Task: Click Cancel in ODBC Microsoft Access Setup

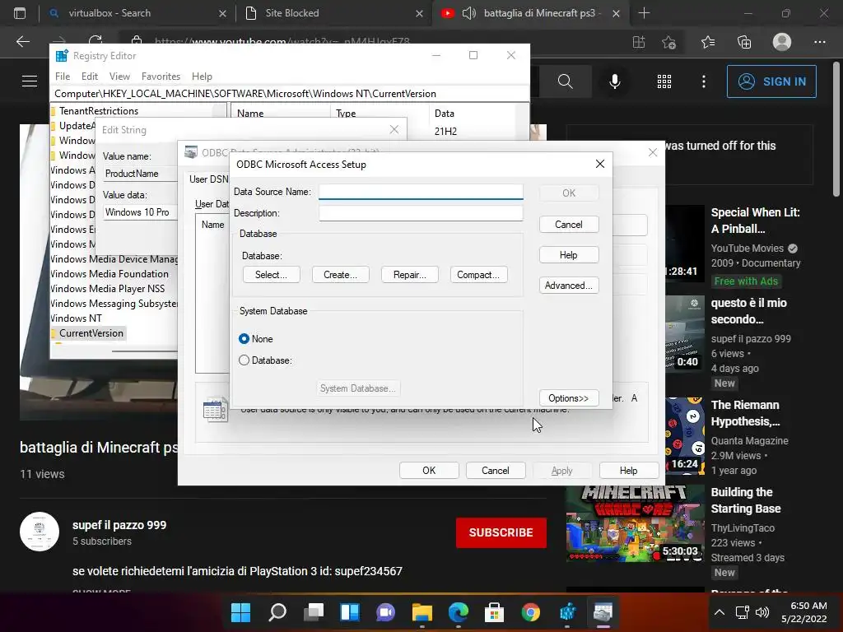Action: (569, 225)
